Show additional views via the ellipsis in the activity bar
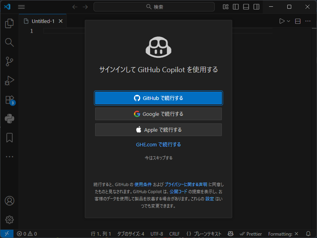This screenshot has height=238, width=317. pyautogui.click(x=9, y=157)
